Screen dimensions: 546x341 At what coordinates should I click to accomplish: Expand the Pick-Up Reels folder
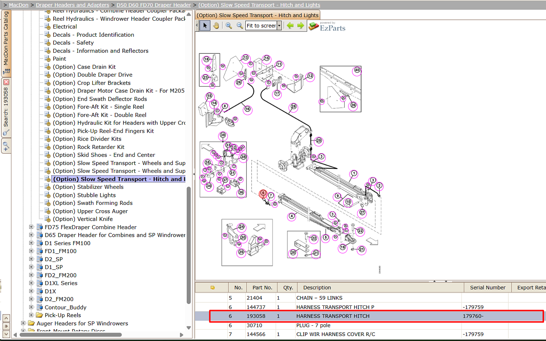(31, 315)
